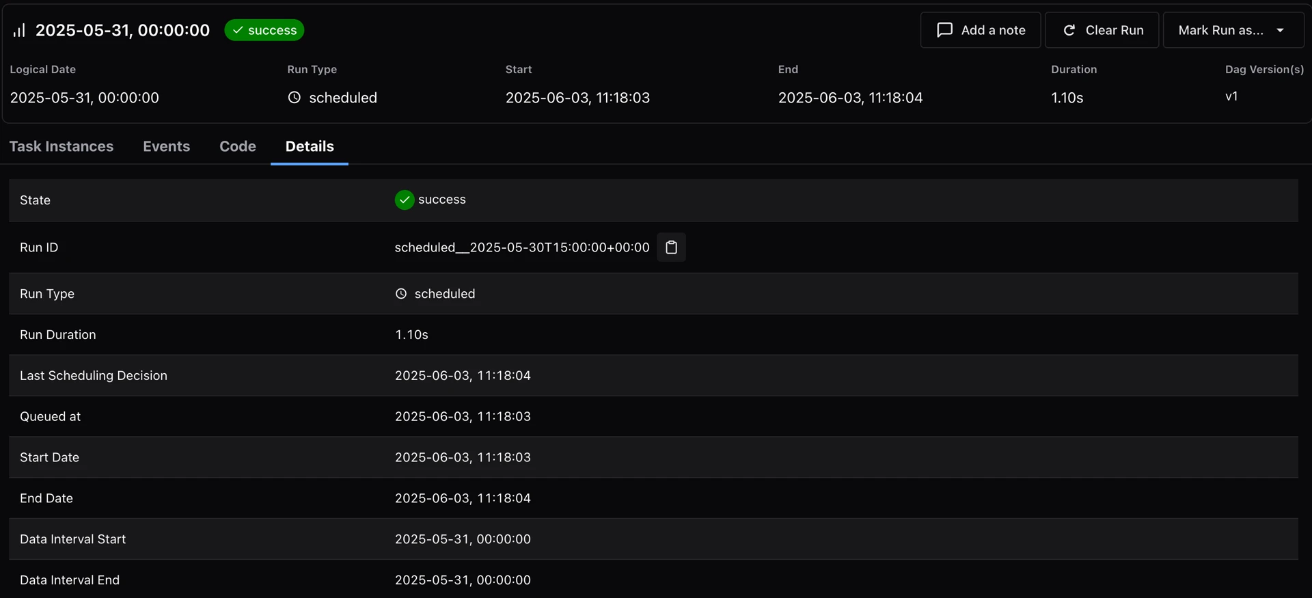The width and height of the screenshot is (1312, 598).
Task: Copy Run ID with clipboard icon
Action: pos(671,247)
